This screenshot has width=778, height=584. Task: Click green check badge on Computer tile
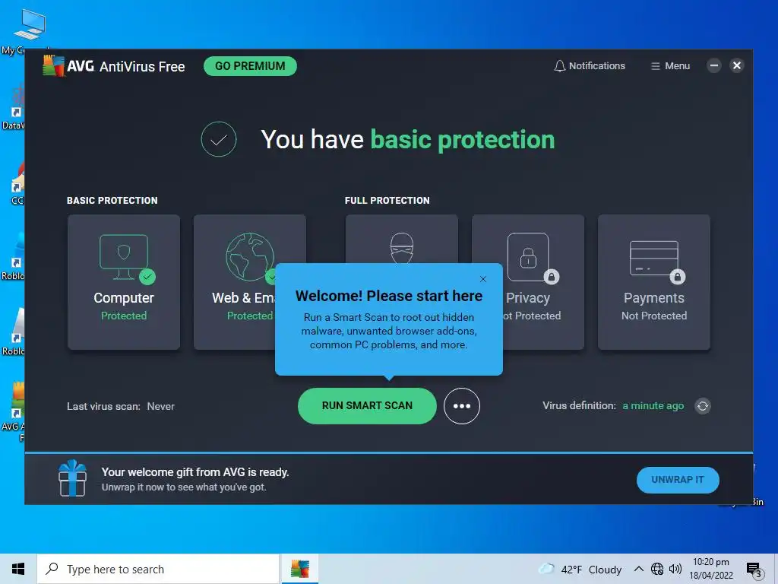pos(147,277)
